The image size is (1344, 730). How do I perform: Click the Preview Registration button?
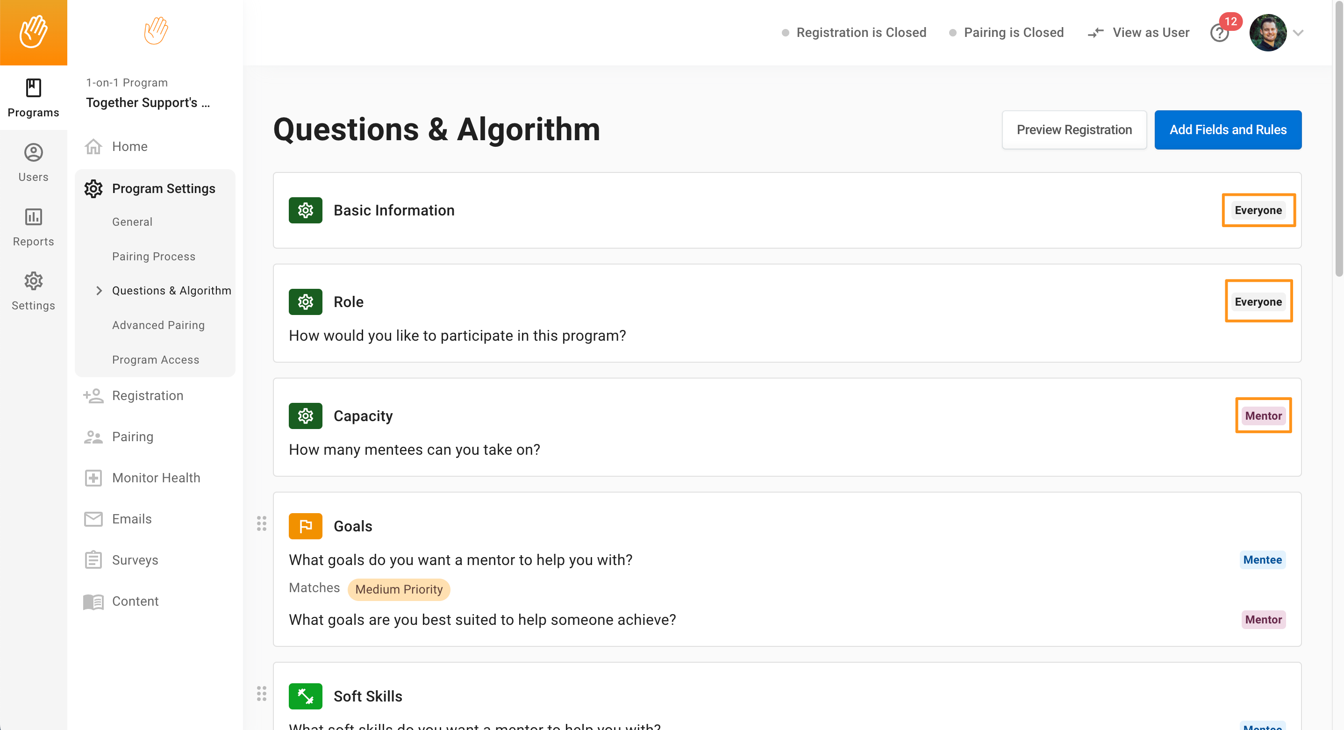[x=1074, y=129]
